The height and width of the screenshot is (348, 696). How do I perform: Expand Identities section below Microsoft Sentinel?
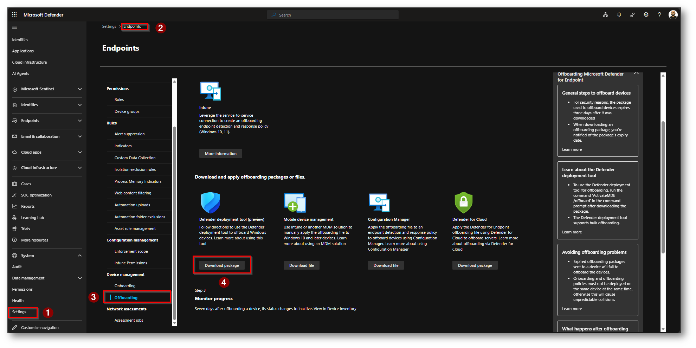click(x=80, y=105)
